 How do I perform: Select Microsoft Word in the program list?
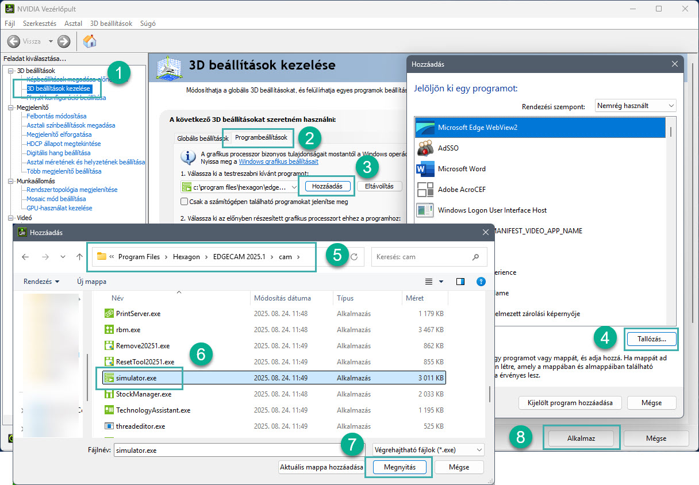[461, 169]
